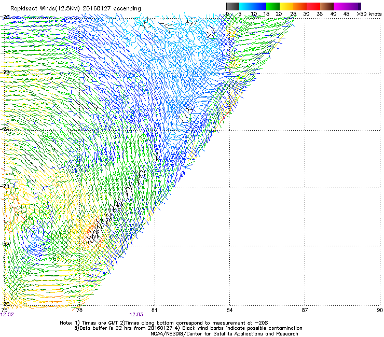The width and height of the screenshot is (384, 337).
Task: Click the longitude label '84' on bottom axis
Action: [229, 310]
